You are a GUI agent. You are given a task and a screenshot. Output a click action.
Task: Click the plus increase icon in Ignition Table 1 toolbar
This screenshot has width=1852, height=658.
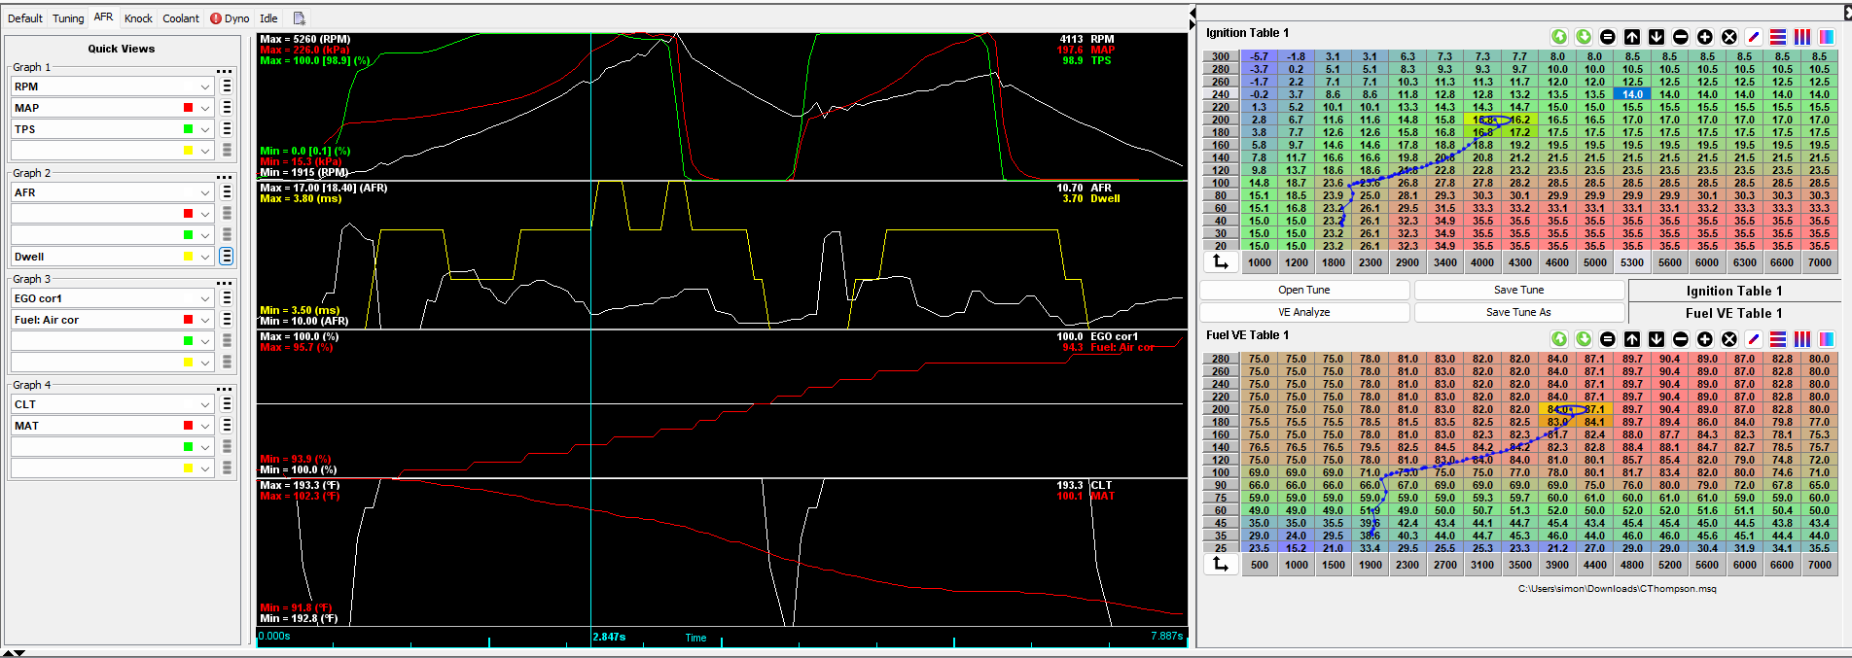point(1705,37)
